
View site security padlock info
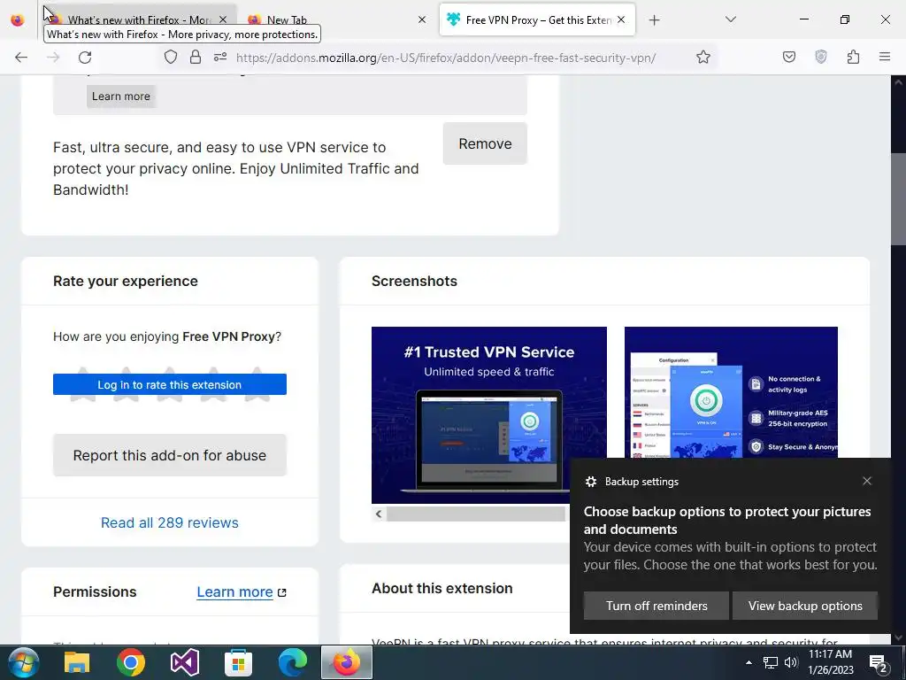pos(196,57)
